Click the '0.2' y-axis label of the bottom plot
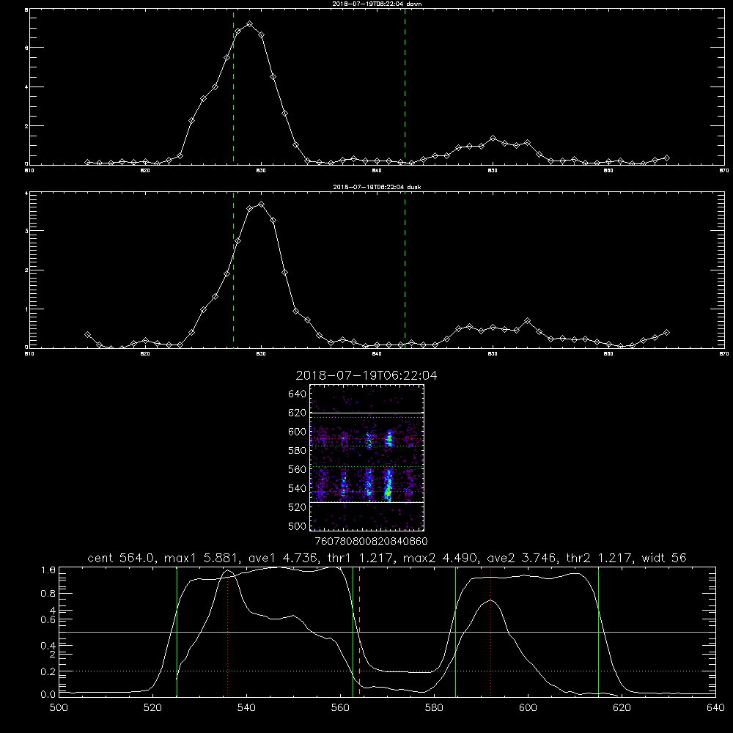733x733 pixels. click(x=48, y=671)
